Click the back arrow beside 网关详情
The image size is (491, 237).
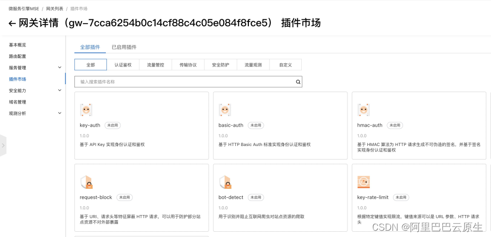12,24
